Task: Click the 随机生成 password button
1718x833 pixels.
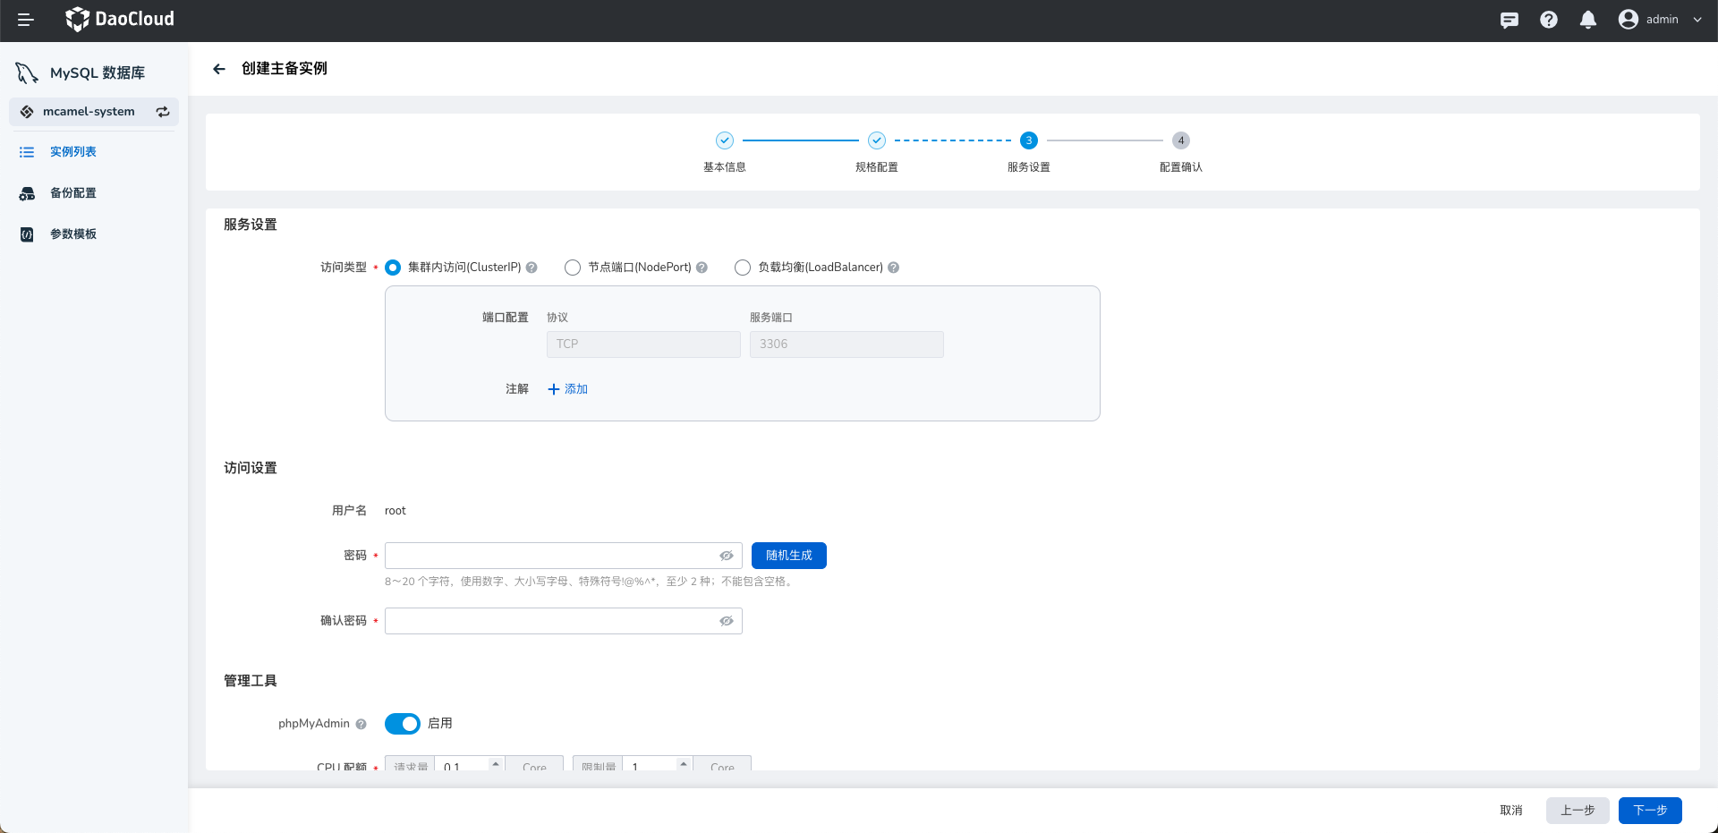Action: click(x=788, y=556)
